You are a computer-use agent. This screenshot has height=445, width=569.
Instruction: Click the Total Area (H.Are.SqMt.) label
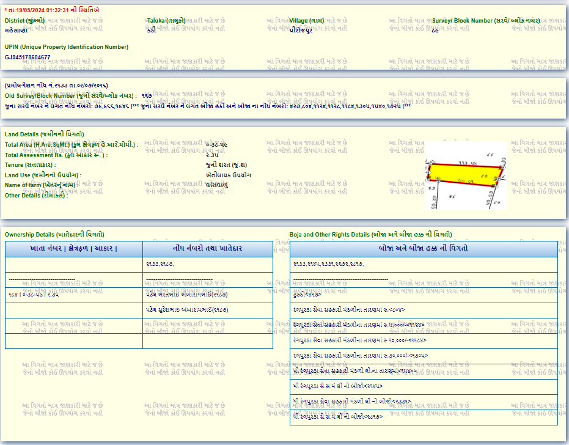(x=72, y=145)
